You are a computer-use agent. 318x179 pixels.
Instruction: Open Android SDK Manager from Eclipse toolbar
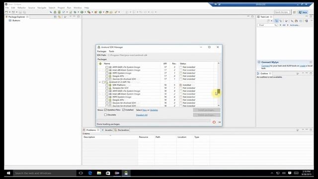click(x=55, y=12)
